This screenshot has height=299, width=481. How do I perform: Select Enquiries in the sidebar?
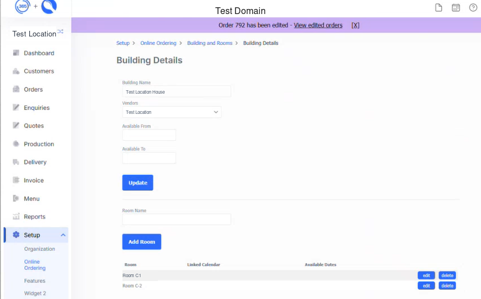pos(37,108)
